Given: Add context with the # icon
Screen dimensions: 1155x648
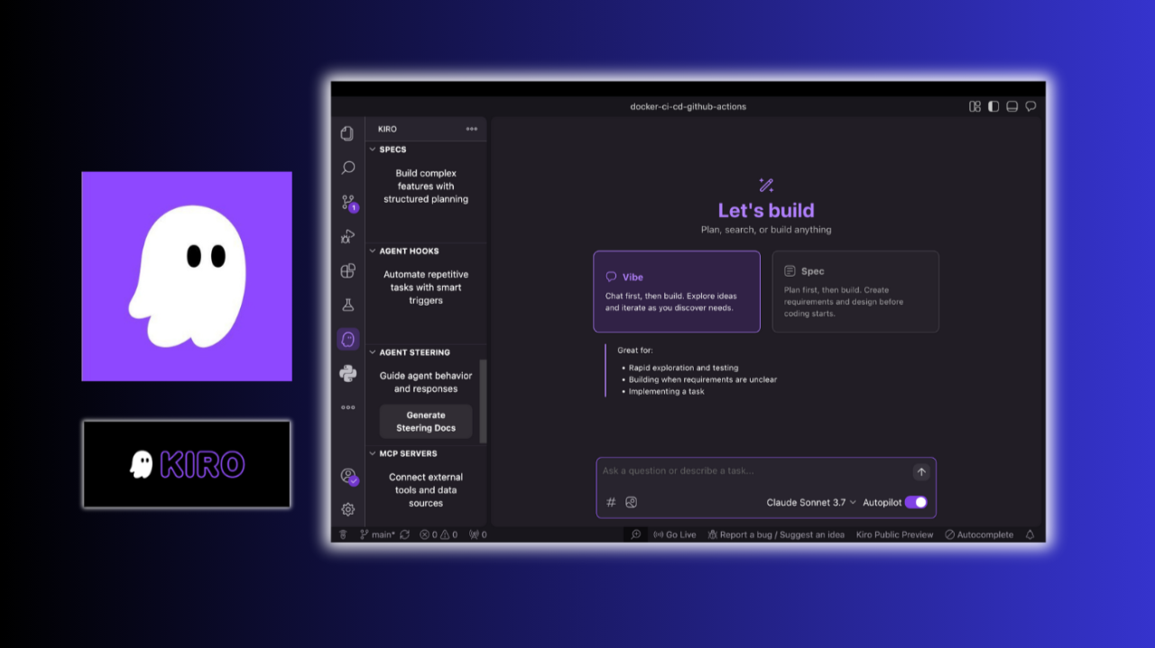Looking at the screenshot, I should pyautogui.click(x=611, y=502).
